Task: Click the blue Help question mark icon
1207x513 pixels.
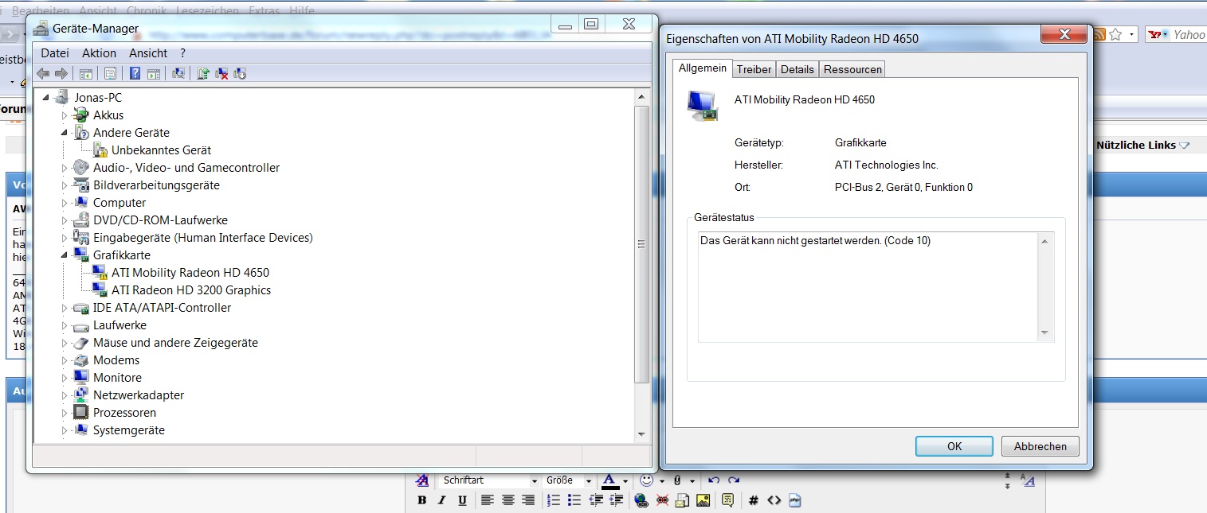Action: [135, 73]
